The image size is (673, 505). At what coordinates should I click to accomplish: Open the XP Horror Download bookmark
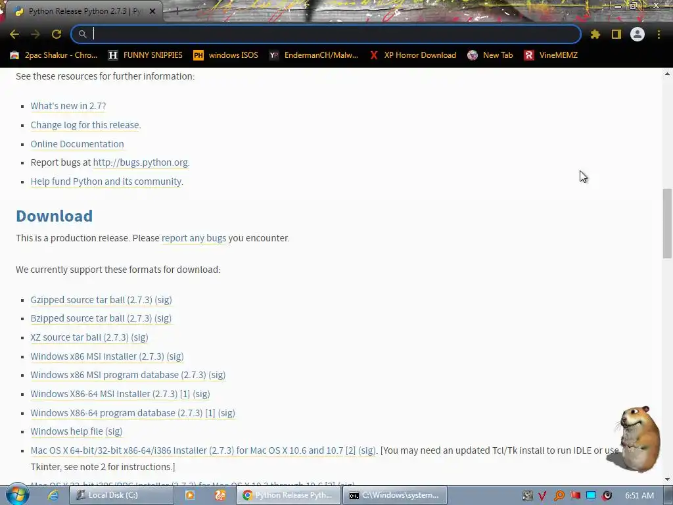point(413,55)
